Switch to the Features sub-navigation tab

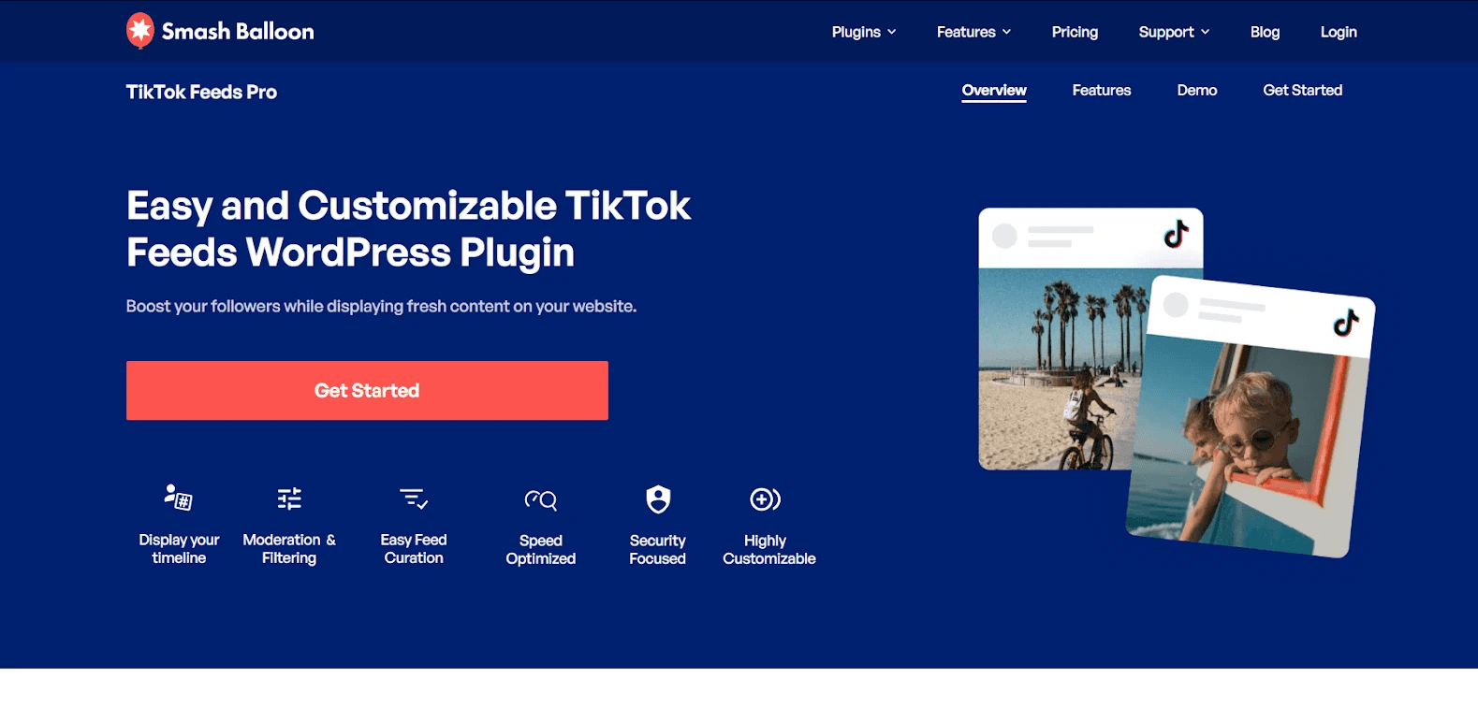pyautogui.click(x=1102, y=90)
